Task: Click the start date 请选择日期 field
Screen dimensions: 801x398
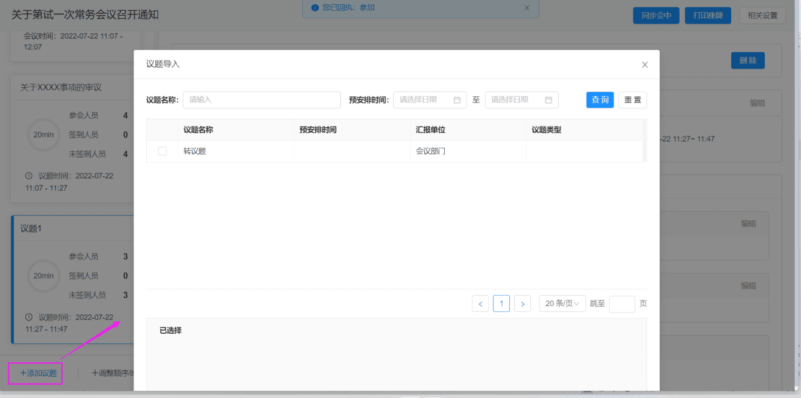Action: [x=430, y=100]
